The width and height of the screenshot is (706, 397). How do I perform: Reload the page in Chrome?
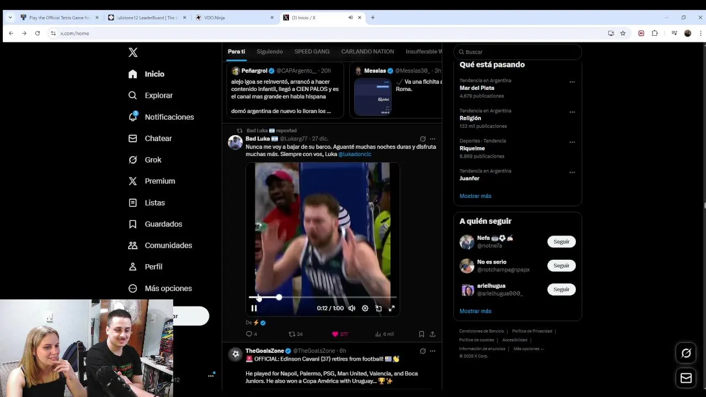(38, 33)
